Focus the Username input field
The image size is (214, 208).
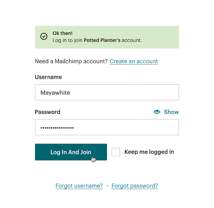click(107, 92)
